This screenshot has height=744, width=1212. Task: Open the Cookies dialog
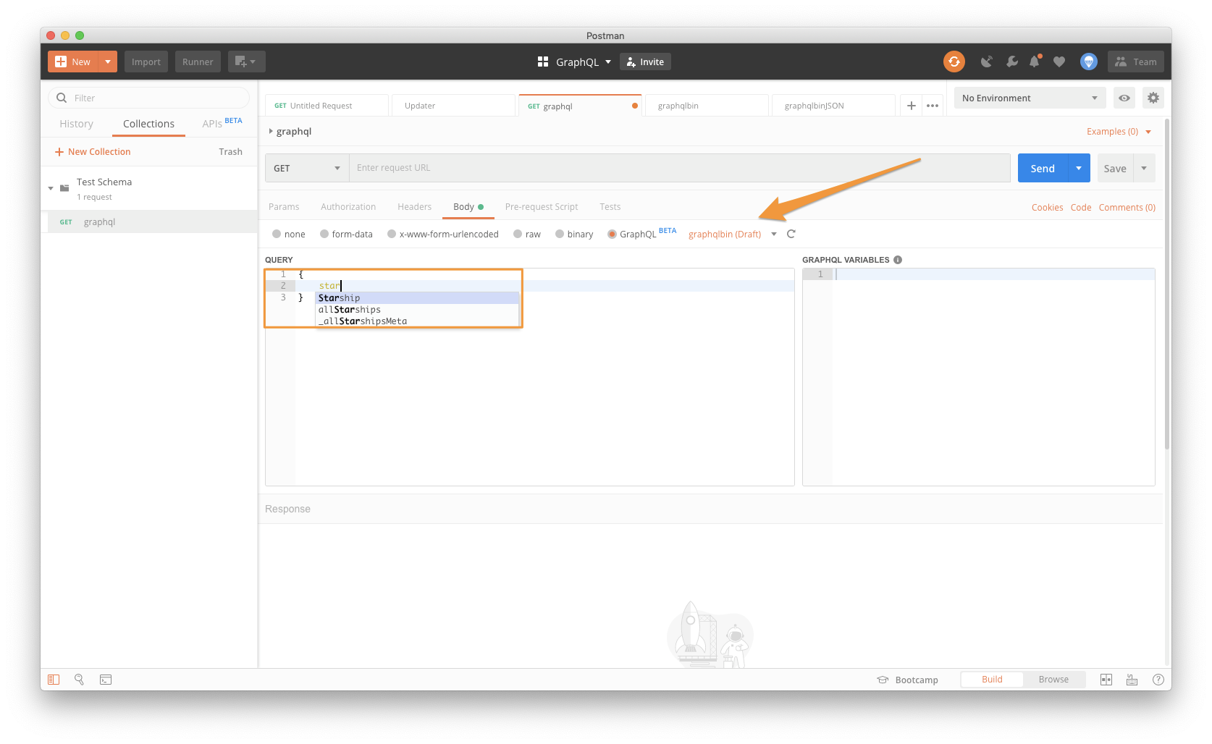[1047, 207]
